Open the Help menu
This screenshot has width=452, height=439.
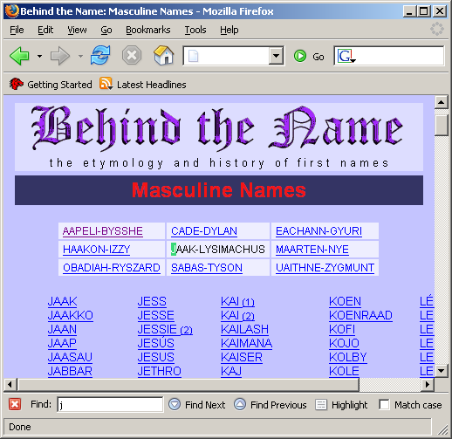pyautogui.click(x=229, y=30)
